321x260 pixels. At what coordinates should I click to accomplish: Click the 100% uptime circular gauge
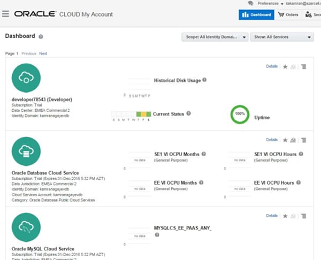point(240,114)
